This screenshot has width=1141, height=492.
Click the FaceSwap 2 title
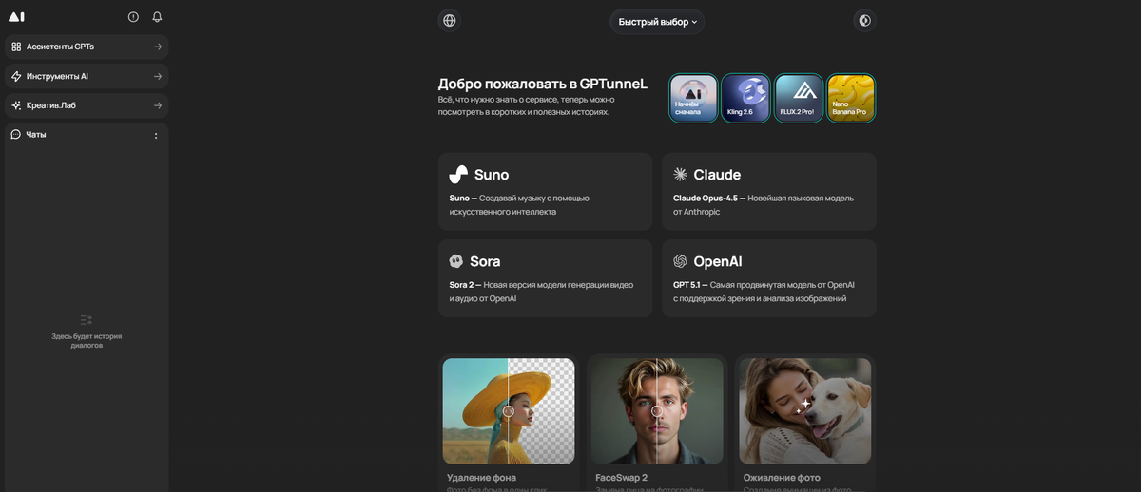[622, 478]
